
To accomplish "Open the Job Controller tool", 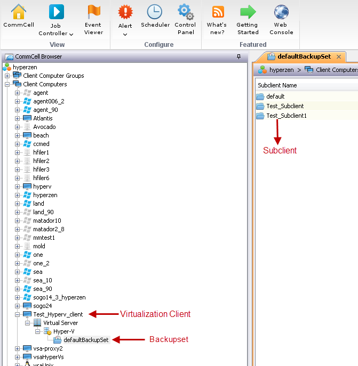I will (56, 12).
